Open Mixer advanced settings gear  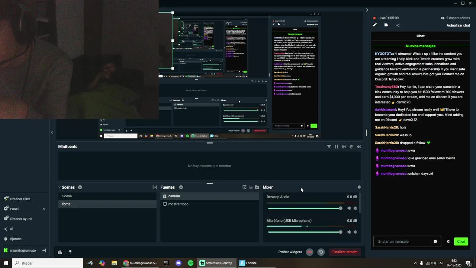click(359, 187)
